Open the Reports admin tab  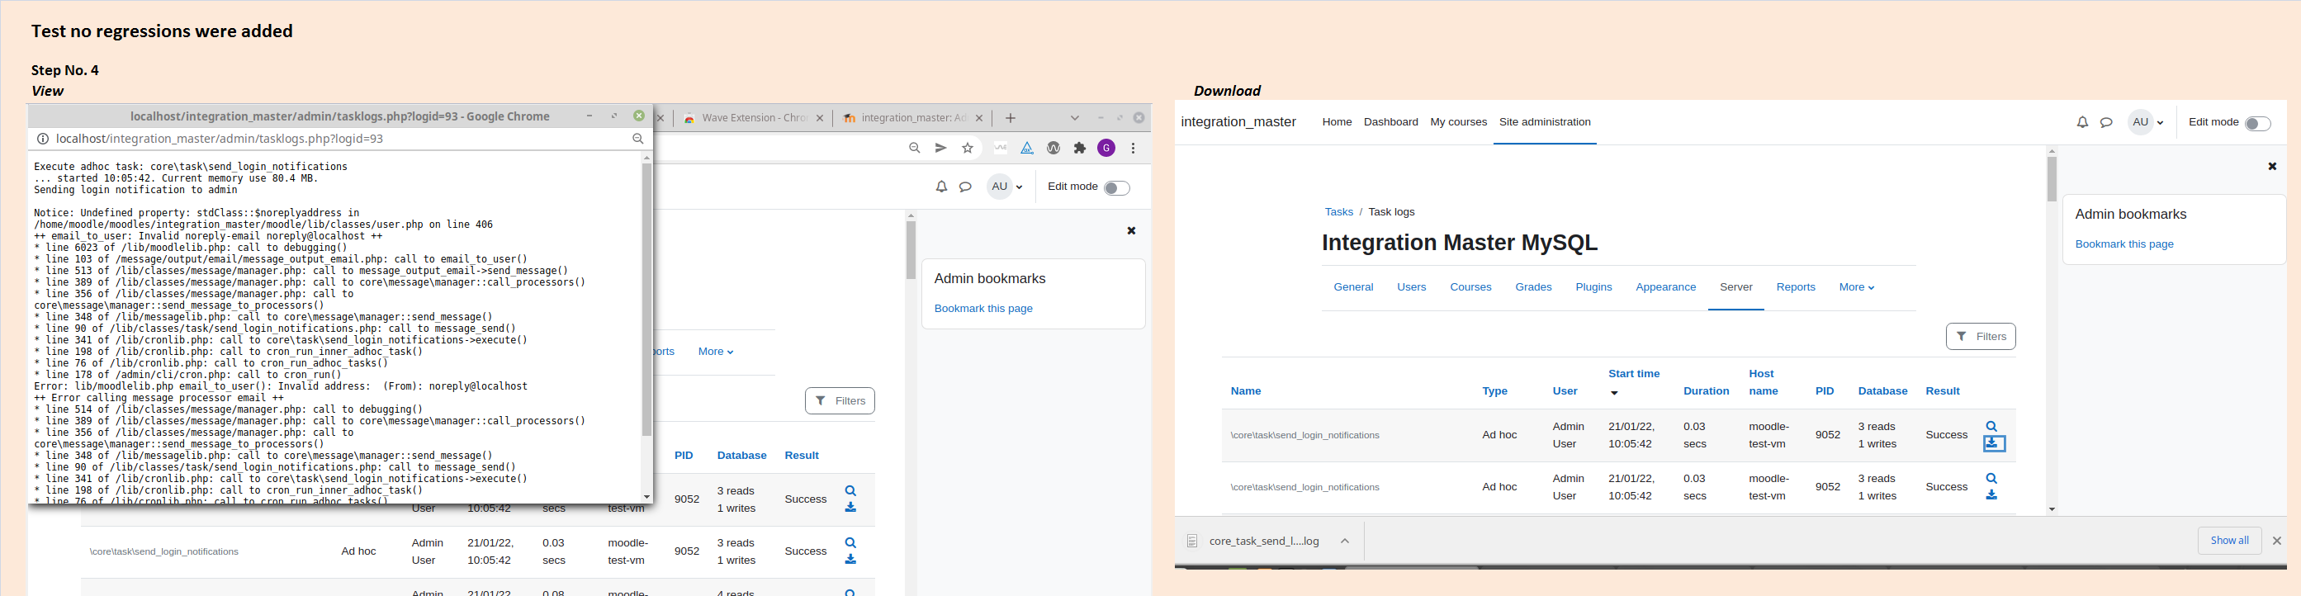(1796, 288)
